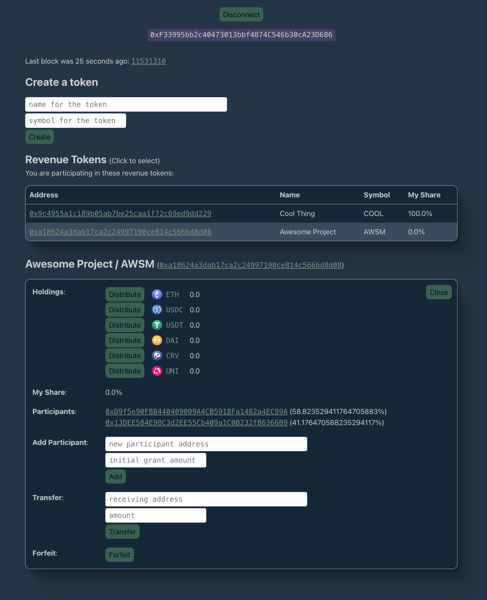Screen dimensions: 487x600
Task: Focus the token name input field
Action: pos(126,104)
